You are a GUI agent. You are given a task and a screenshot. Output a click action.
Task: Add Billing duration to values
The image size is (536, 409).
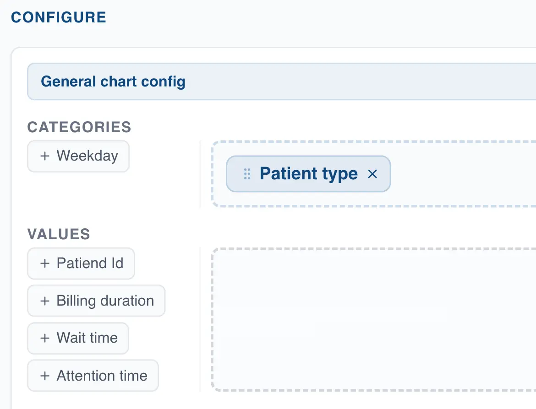pos(96,301)
